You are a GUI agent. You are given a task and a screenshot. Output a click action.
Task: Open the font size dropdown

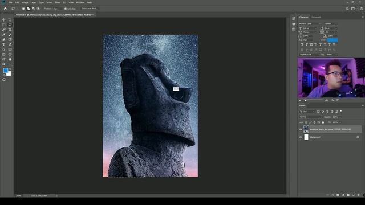coord(310,28)
